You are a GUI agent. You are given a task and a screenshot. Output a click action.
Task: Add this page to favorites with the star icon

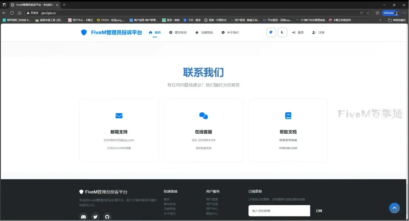coord(368,13)
